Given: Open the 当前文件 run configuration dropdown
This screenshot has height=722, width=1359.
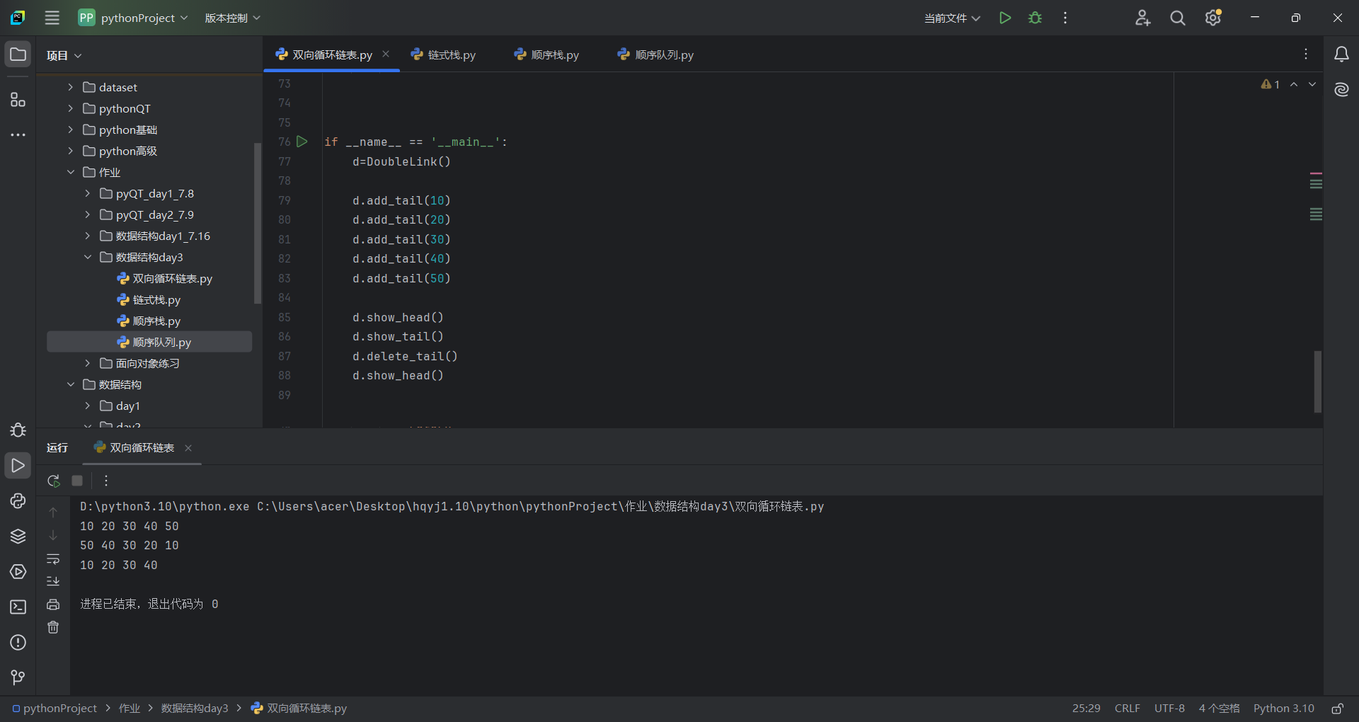Looking at the screenshot, I should (952, 18).
